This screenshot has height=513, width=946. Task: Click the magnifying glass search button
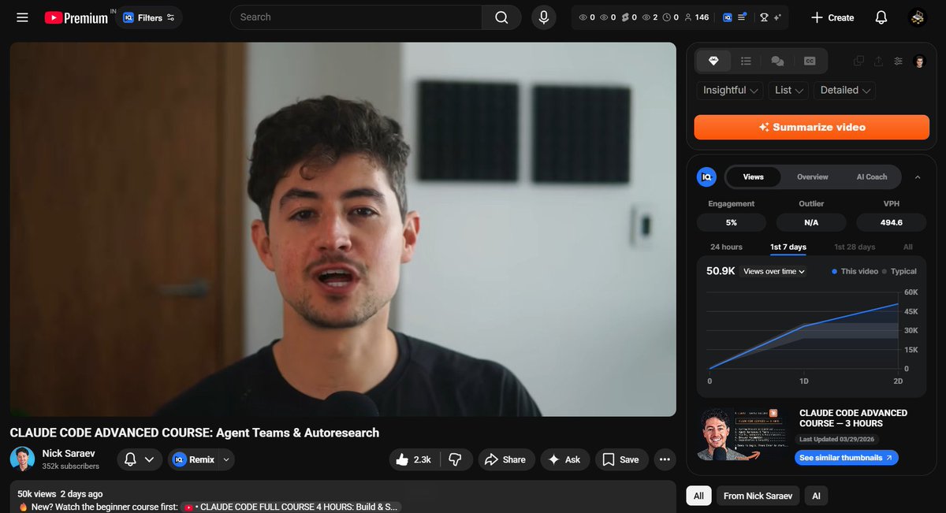501,17
